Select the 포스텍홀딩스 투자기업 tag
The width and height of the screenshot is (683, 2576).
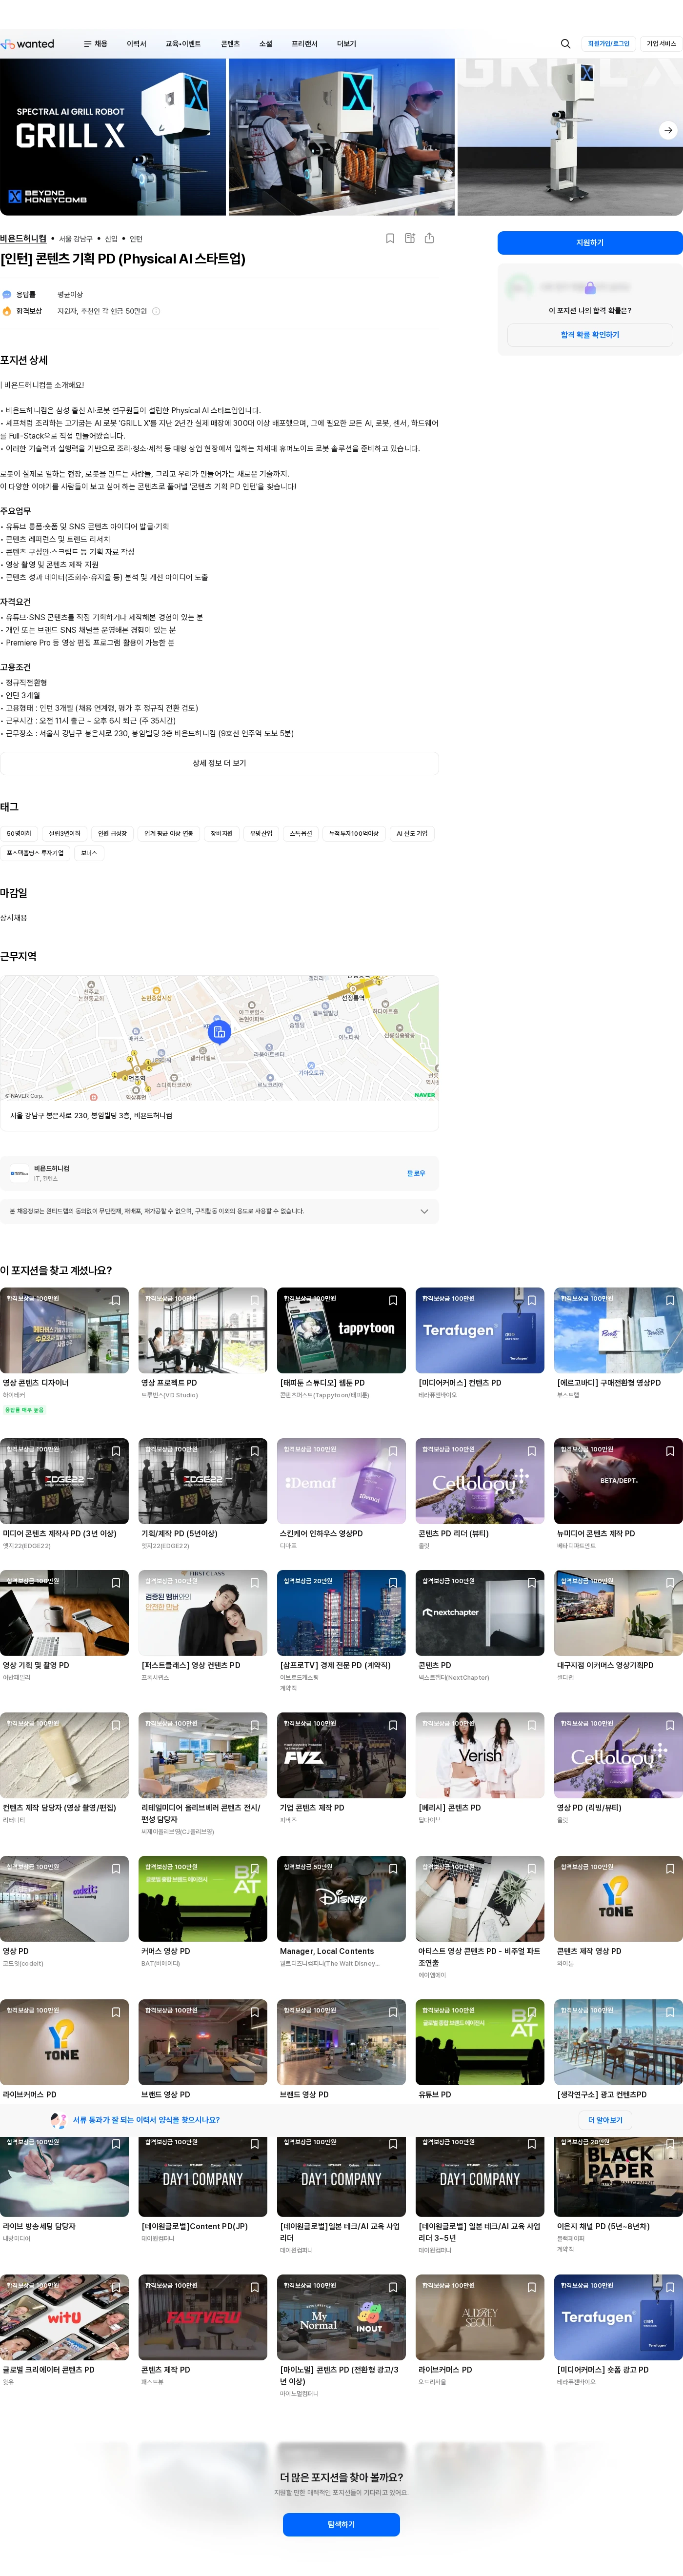[35, 853]
